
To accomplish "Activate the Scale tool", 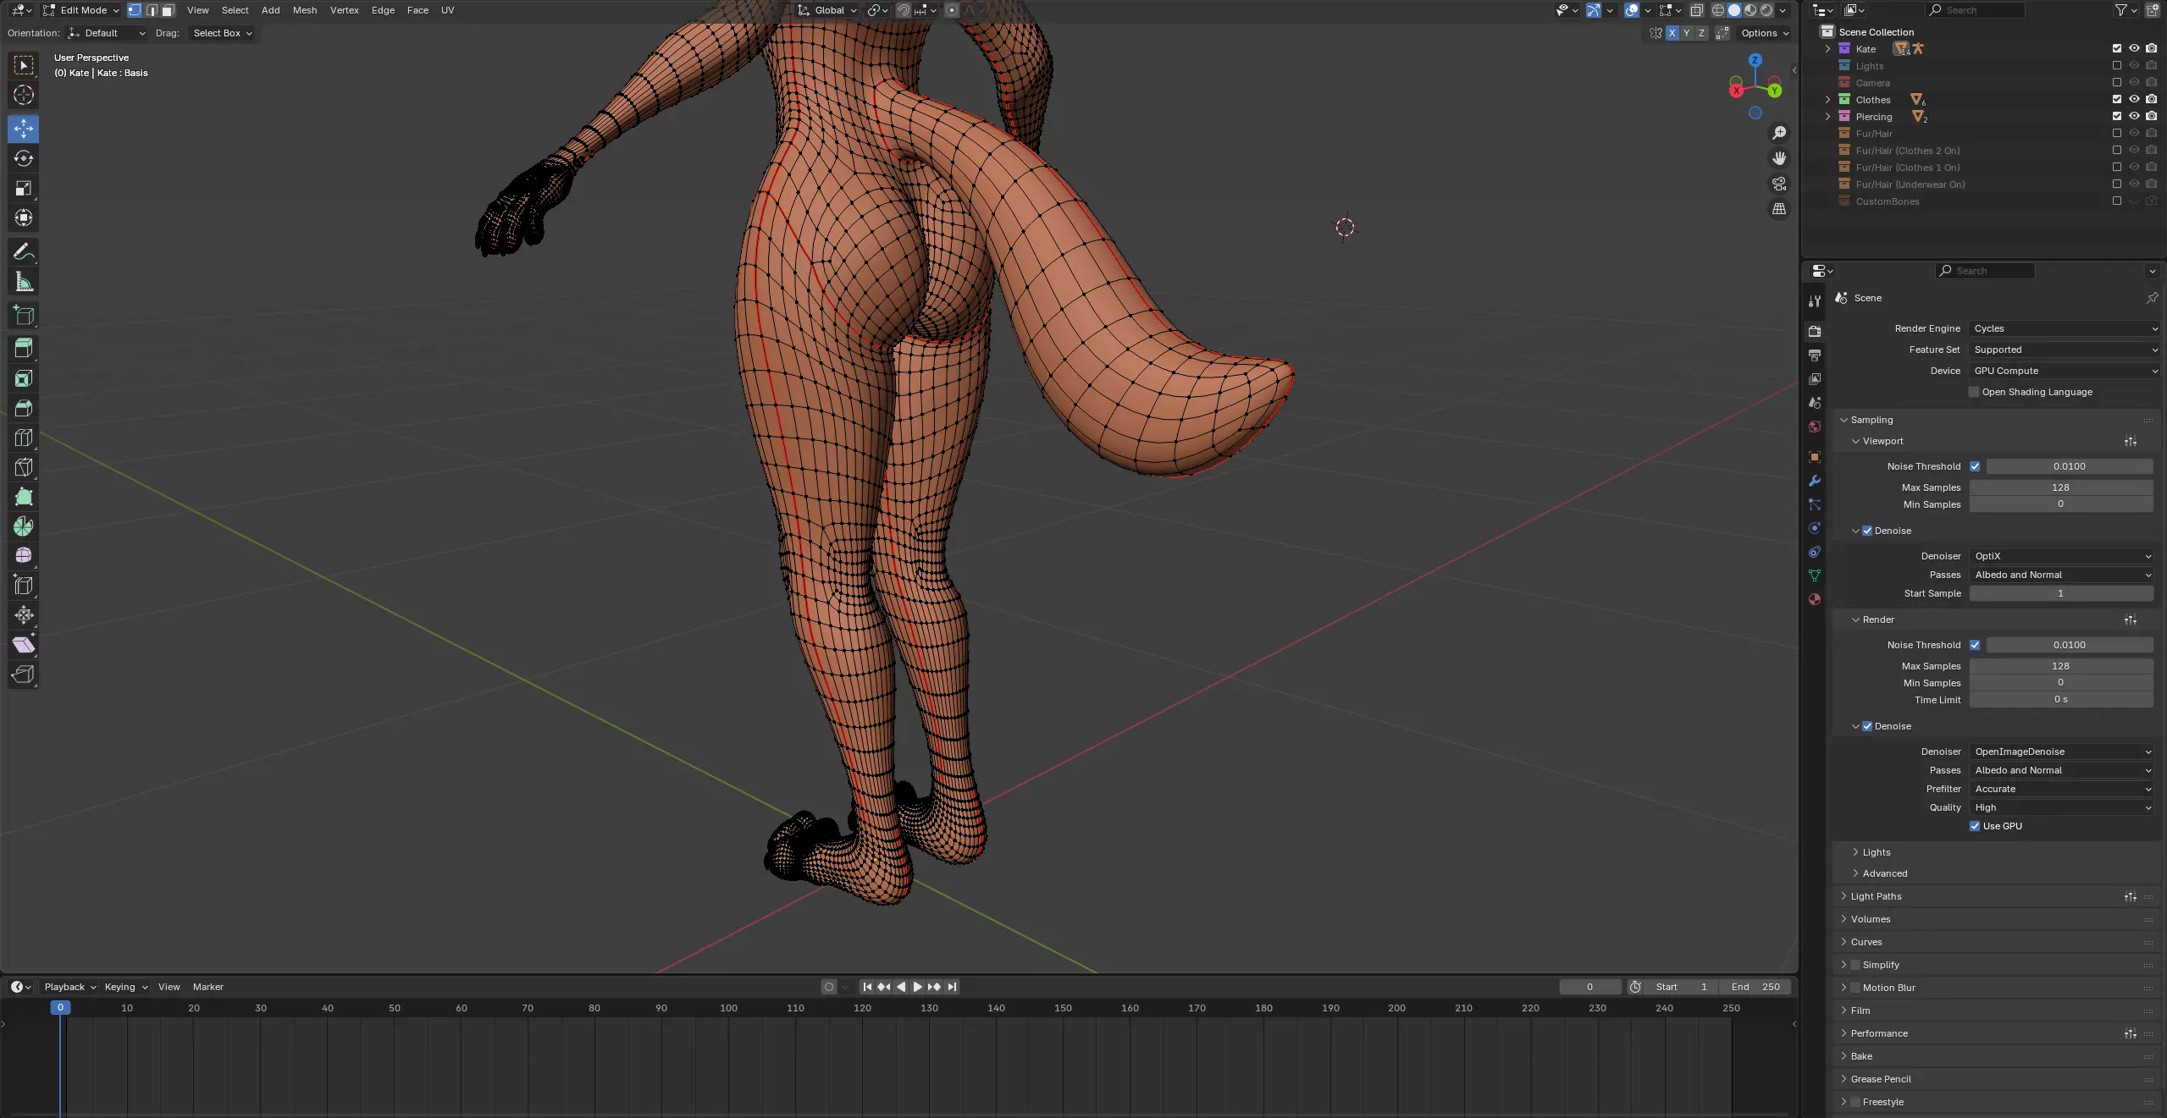I will (24, 188).
